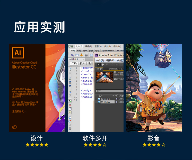Open the 编辑(E) menu in After Effects
192x160 pixels.
110,60
